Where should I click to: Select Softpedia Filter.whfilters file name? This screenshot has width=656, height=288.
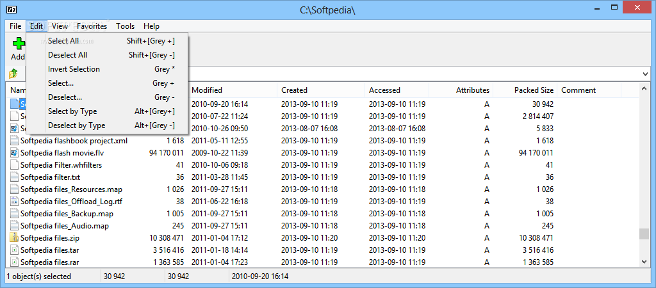pyautogui.click(x=61, y=165)
